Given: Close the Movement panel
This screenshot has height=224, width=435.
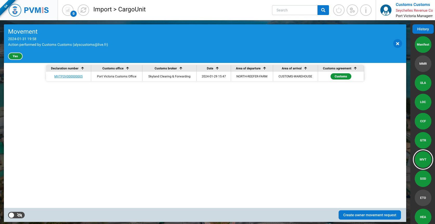Looking at the screenshot, I should pyautogui.click(x=397, y=44).
